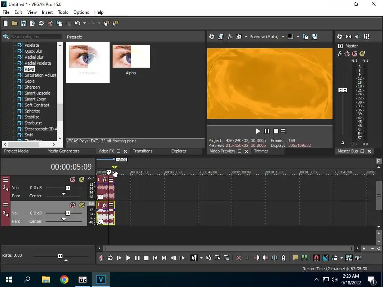Open the Tools menu

[63, 12]
